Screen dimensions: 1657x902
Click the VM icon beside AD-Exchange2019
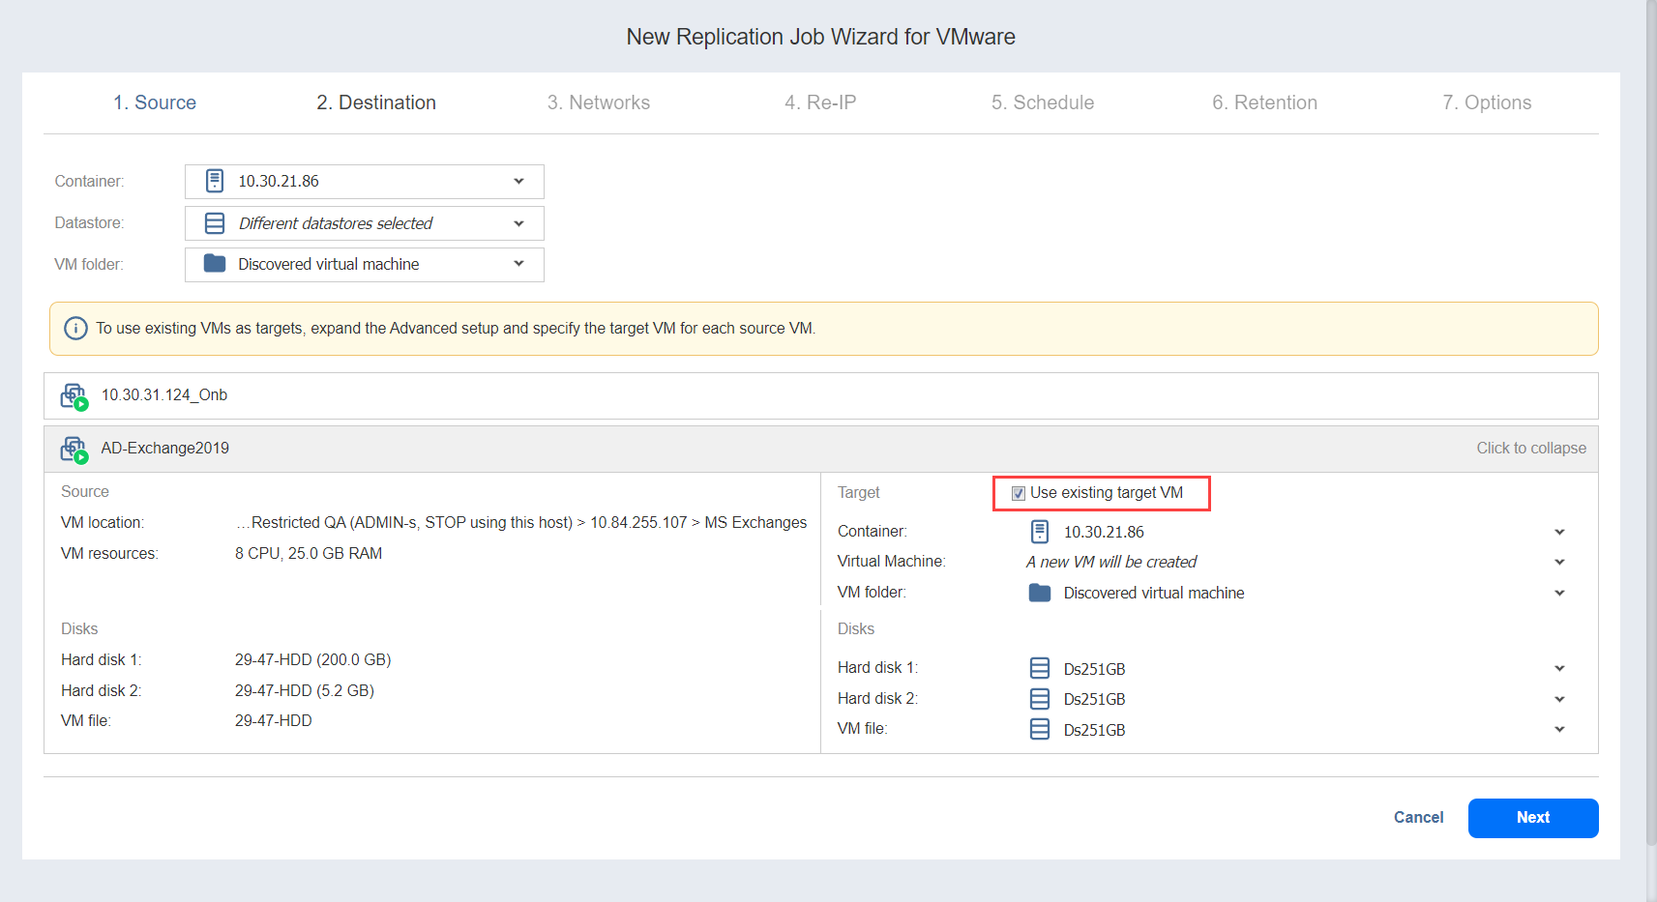pos(74,450)
